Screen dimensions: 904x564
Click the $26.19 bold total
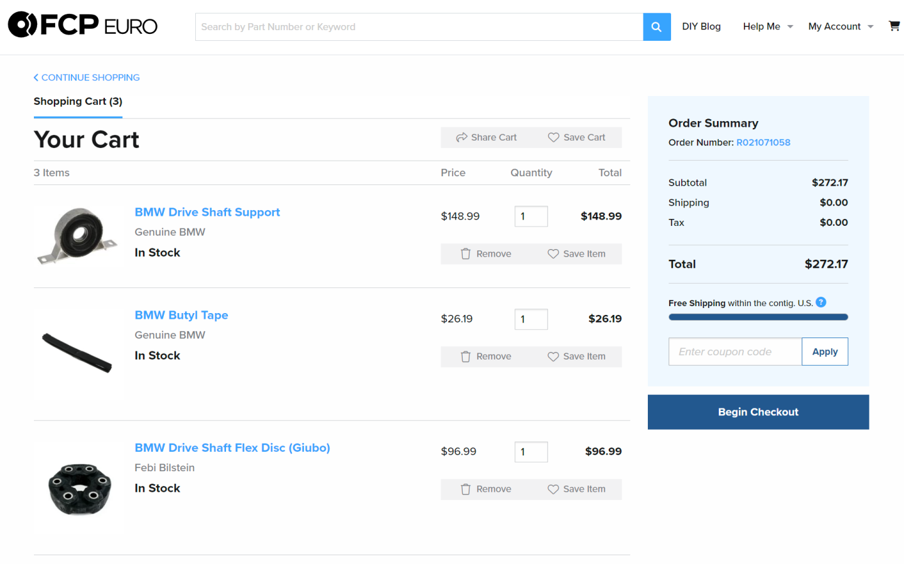[x=605, y=319]
